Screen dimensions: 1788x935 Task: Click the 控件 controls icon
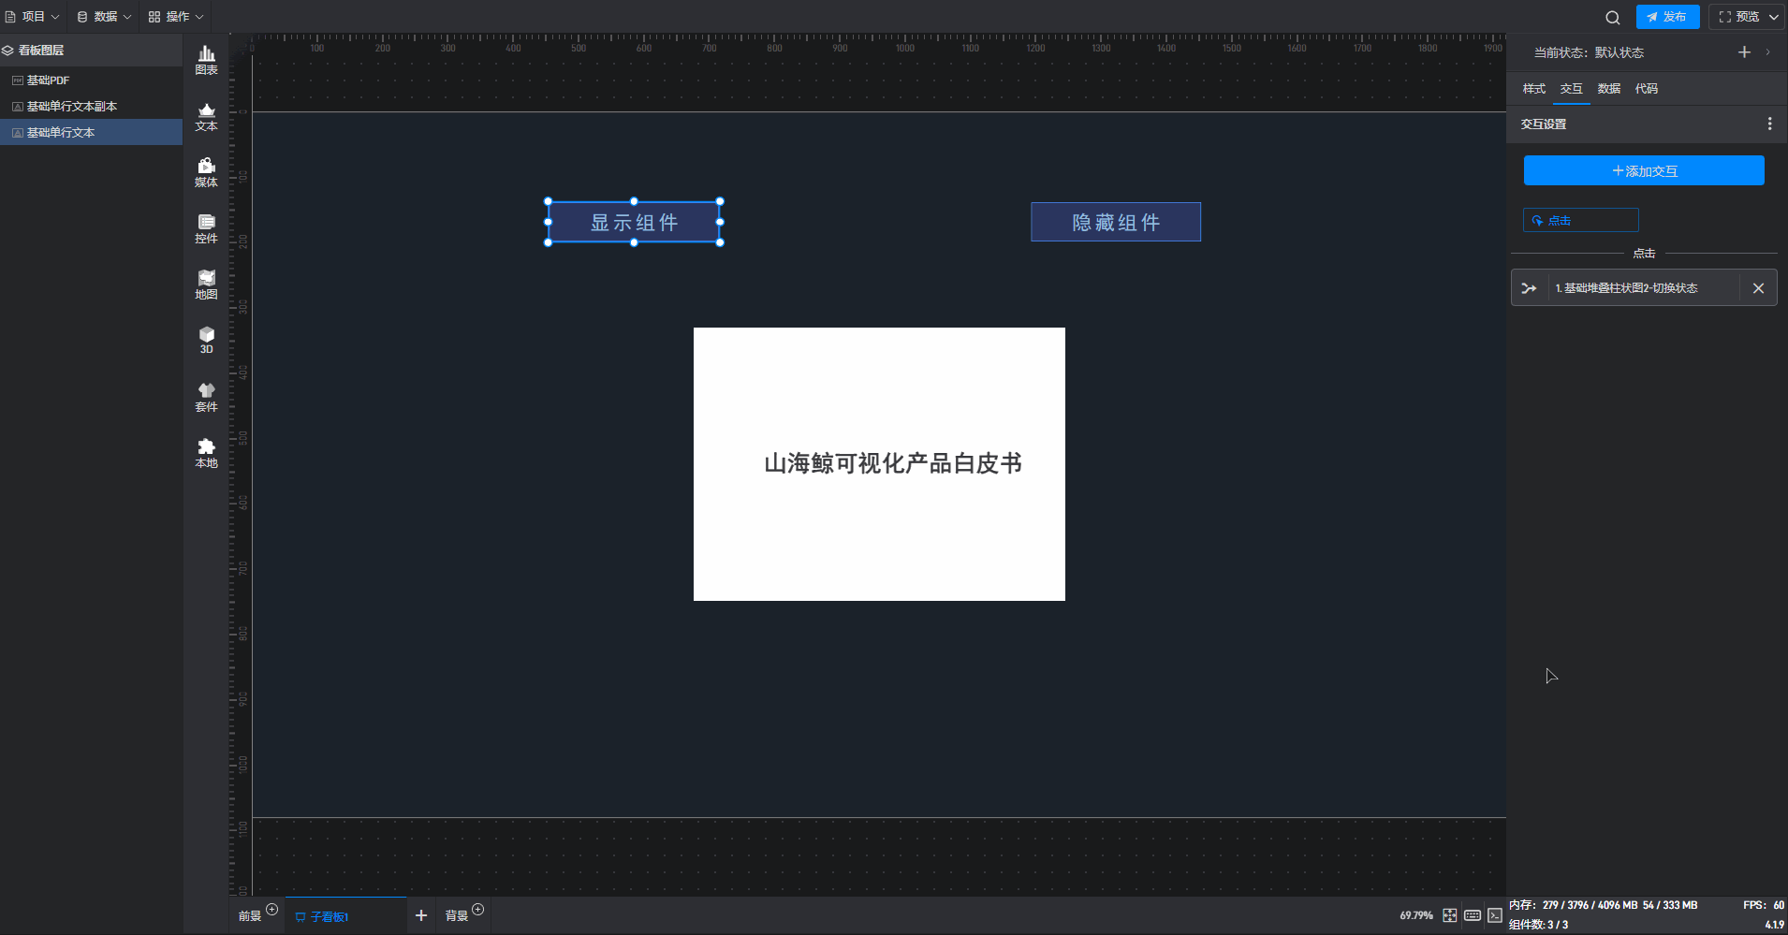206,228
